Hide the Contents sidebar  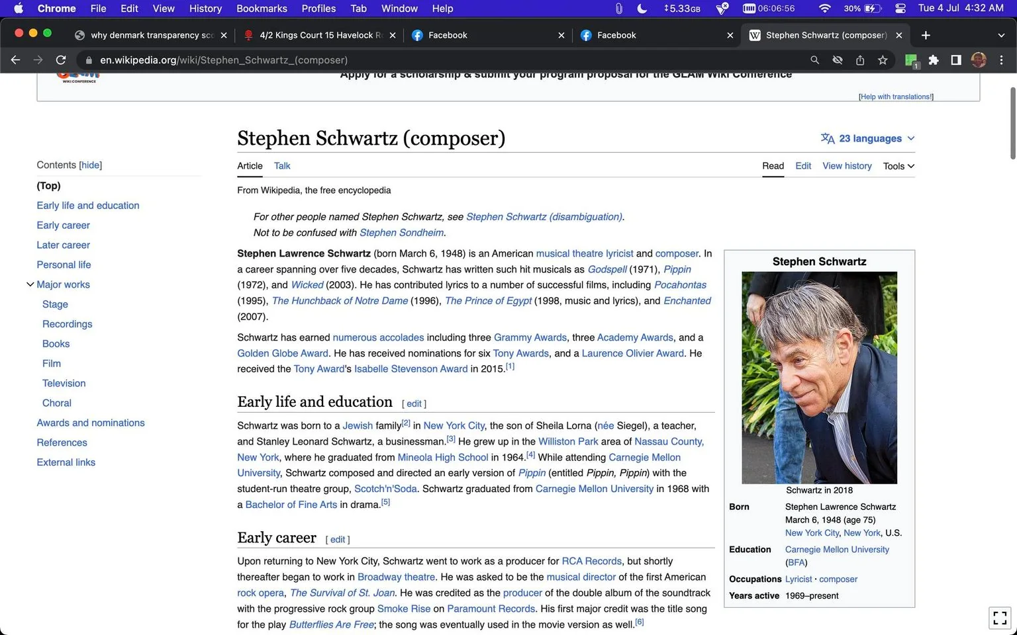click(x=91, y=165)
